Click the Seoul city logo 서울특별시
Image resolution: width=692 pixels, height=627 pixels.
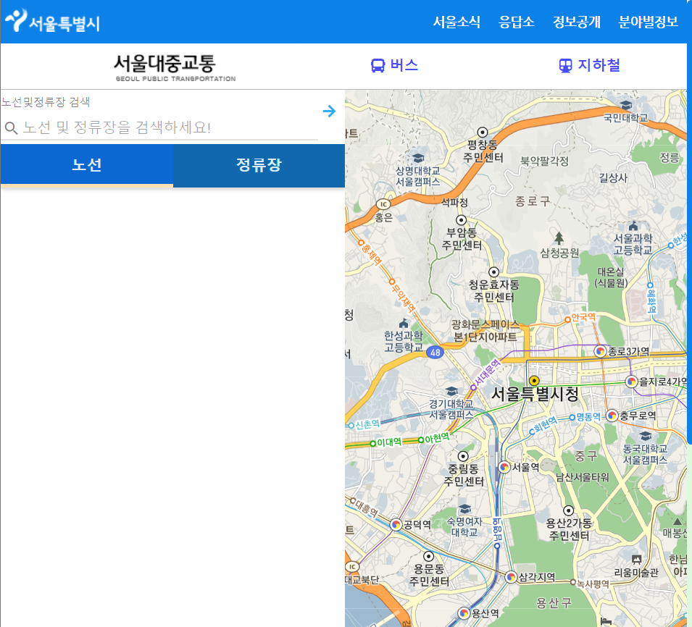[x=52, y=21]
